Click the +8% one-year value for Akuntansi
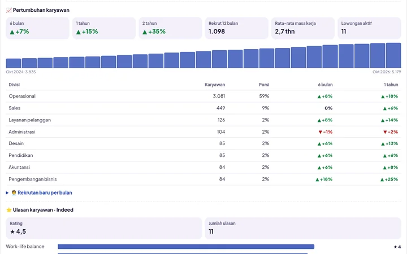Viewport: 407px width, 254px height. pos(391,168)
